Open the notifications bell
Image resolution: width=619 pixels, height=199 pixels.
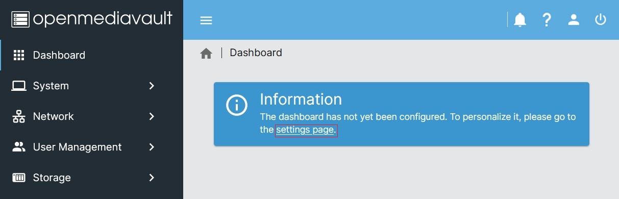click(x=520, y=20)
